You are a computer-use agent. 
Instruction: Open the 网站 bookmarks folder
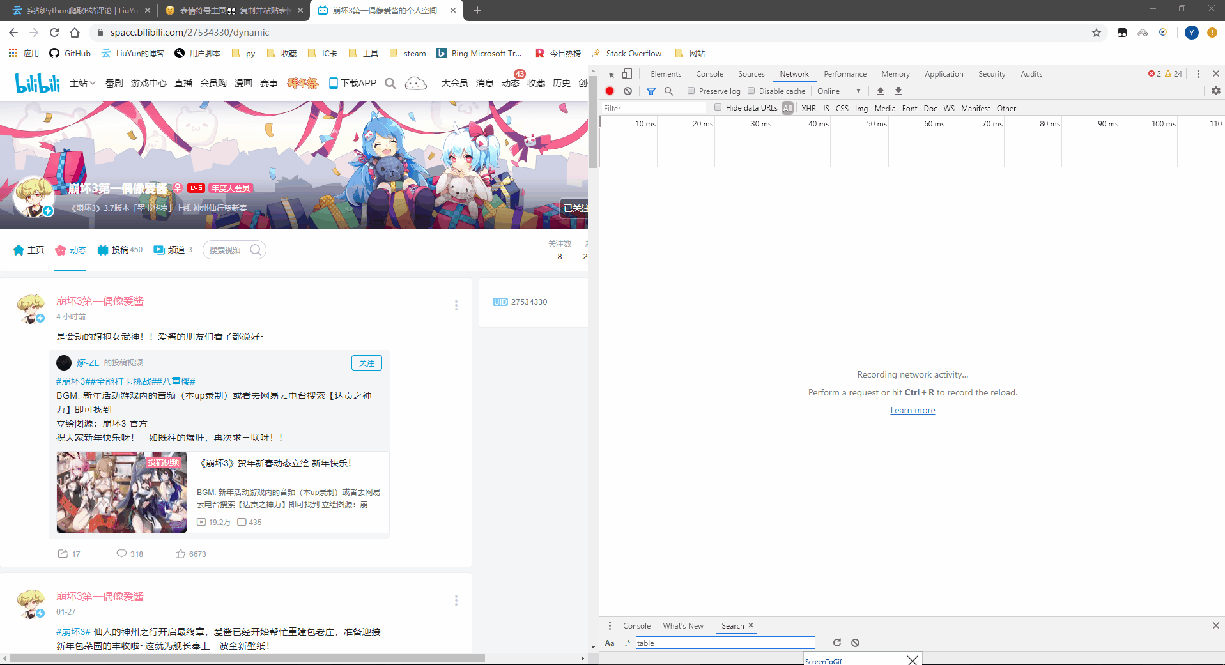coord(690,54)
